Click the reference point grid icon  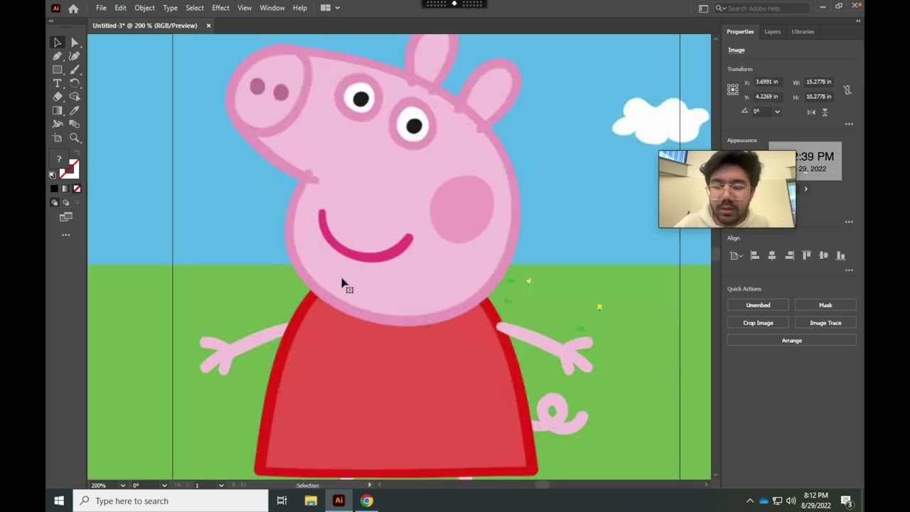pyautogui.click(x=733, y=90)
